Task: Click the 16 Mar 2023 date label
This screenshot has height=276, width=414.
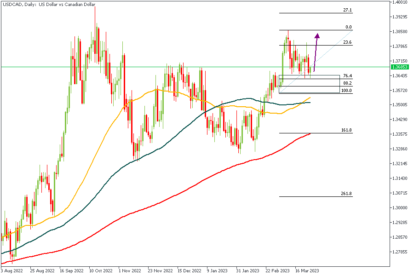Action: (x=307, y=271)
